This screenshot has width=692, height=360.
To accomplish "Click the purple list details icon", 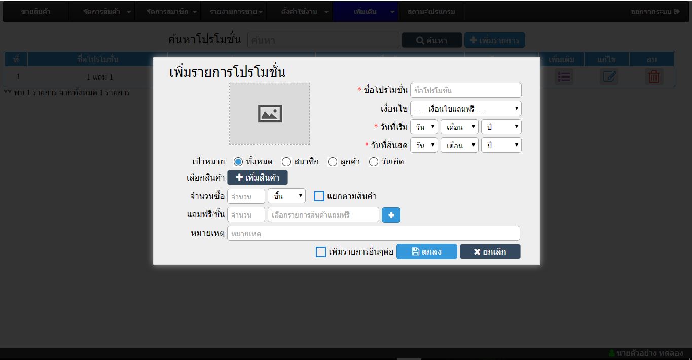I will point(564,77).
